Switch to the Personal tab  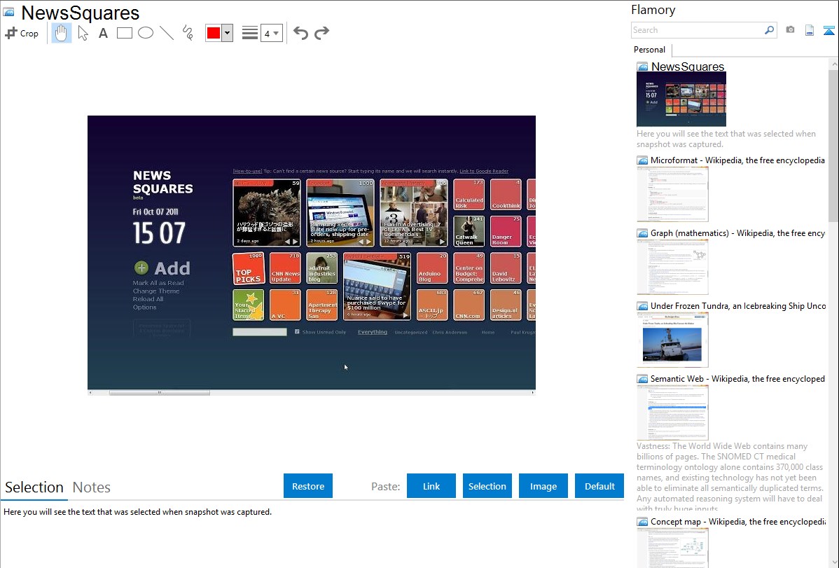pos(649,50)
